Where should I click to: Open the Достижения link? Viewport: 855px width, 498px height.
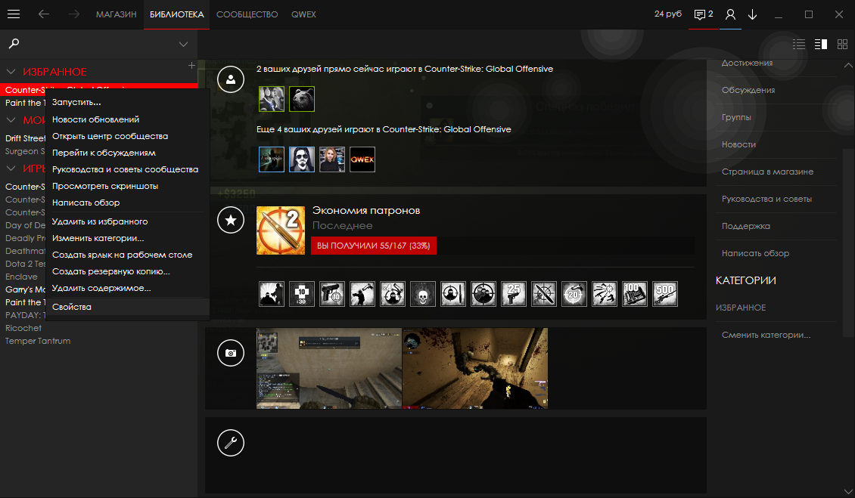pyautogui.click(x=747, y=63)
